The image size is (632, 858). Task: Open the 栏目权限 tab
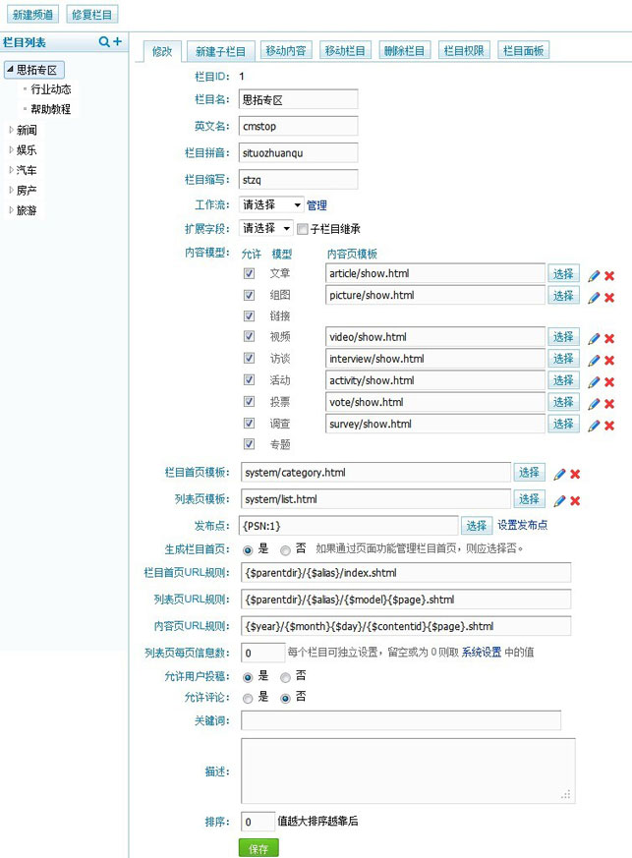click(464, 50)
